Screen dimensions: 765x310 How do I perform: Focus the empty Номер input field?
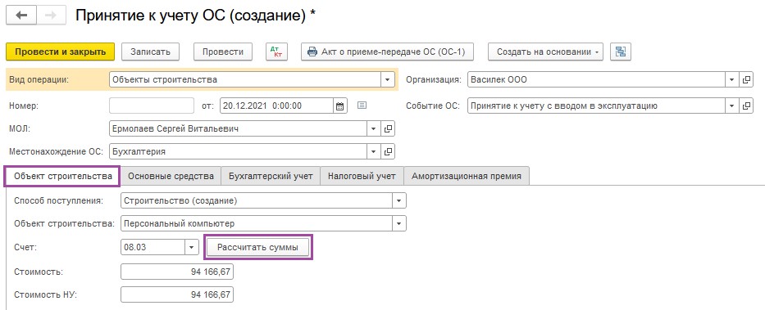tap(152, 106)
